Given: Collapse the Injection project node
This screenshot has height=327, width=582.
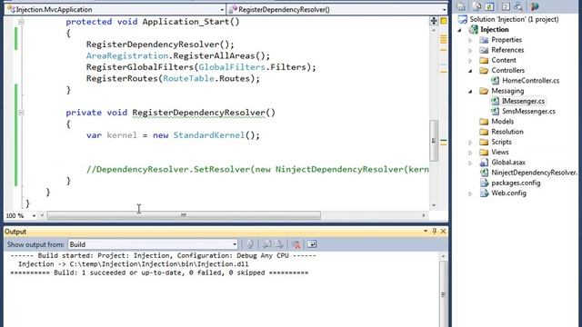Looking at the screenshot, I should click(460, 30).
